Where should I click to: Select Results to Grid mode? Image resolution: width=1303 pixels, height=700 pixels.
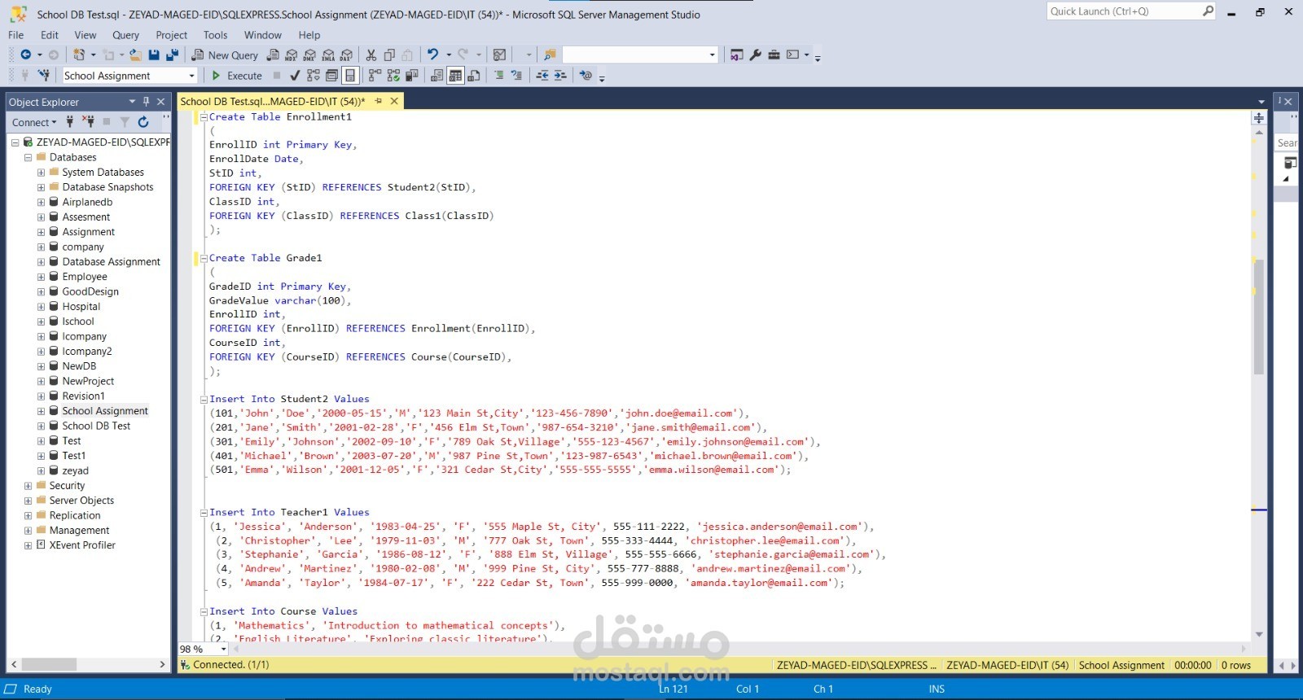(455, 76)
